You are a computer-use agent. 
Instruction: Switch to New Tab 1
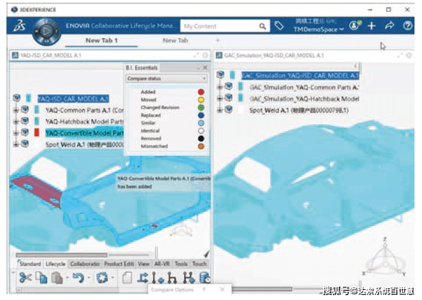[x=101, y=40]
